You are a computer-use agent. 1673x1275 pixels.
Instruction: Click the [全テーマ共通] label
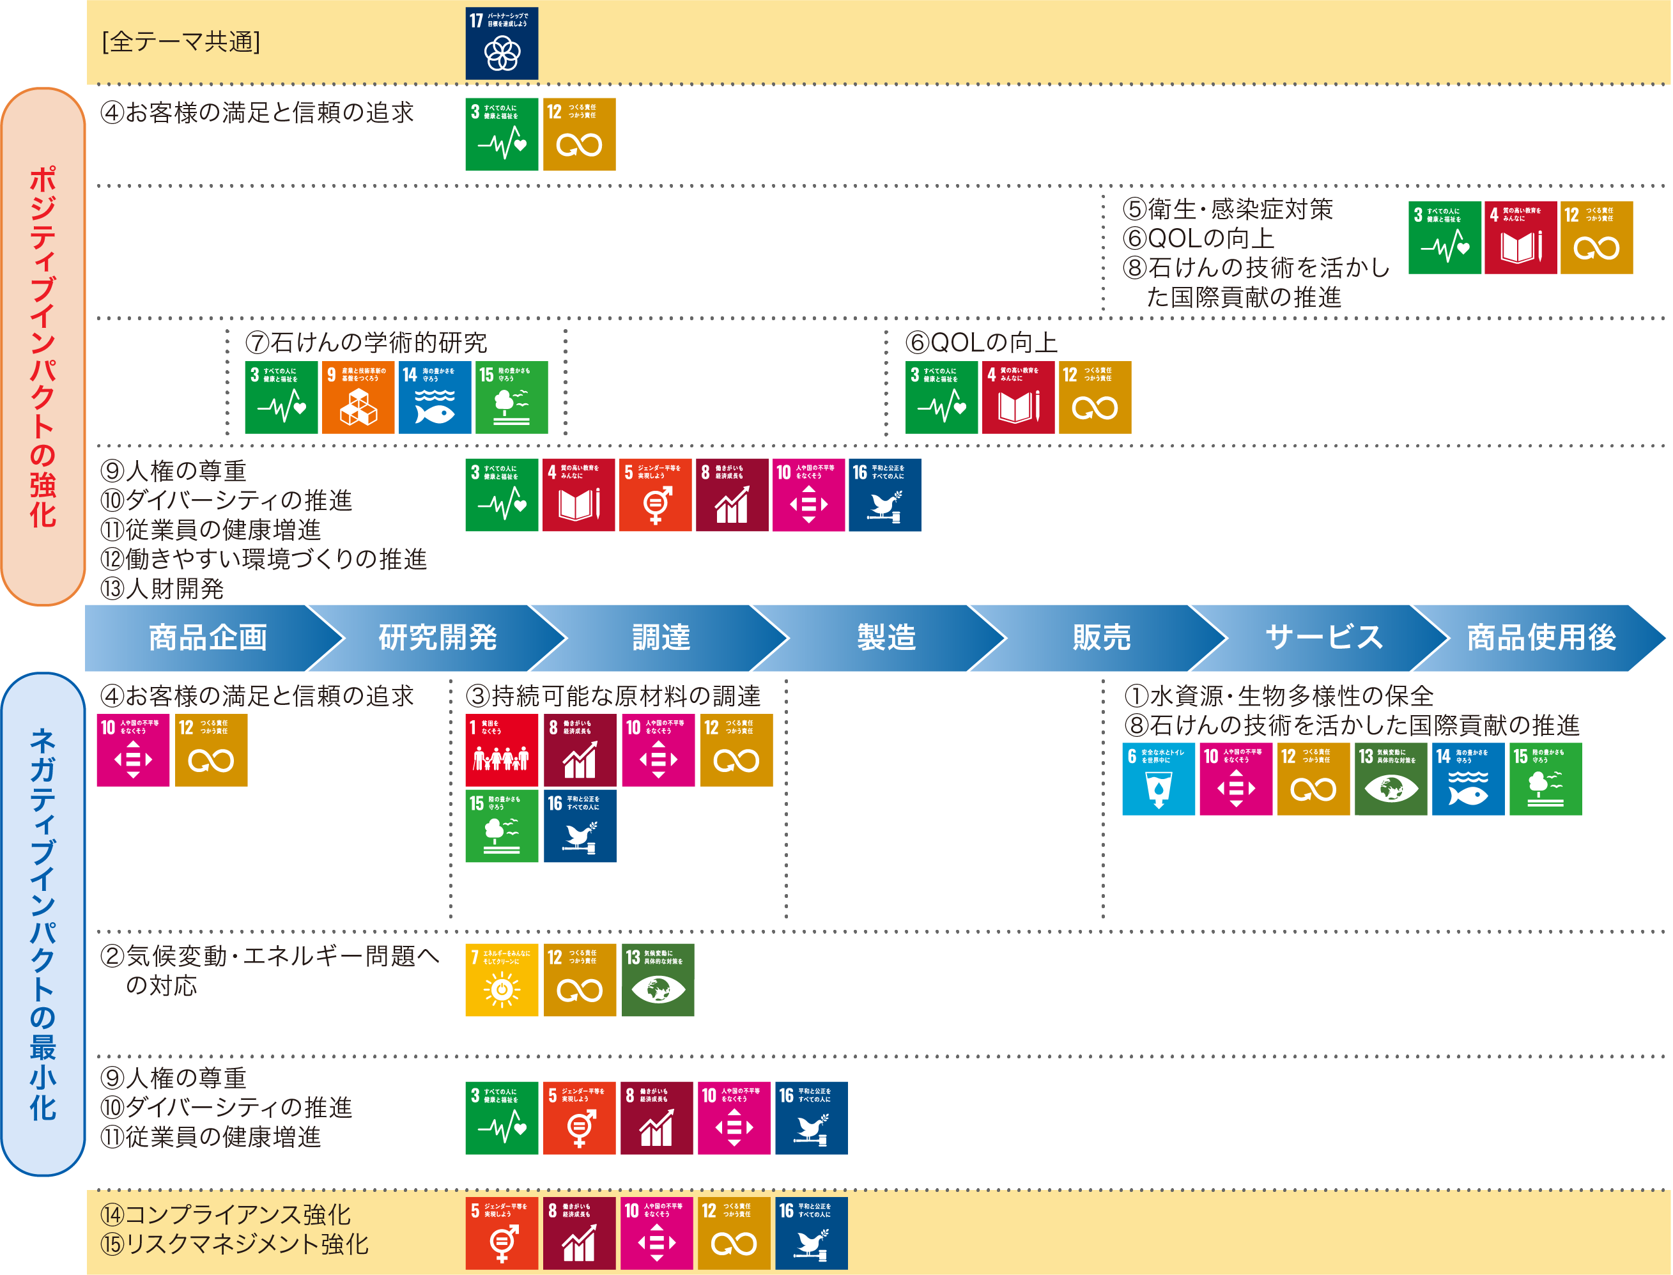point(181,42)
